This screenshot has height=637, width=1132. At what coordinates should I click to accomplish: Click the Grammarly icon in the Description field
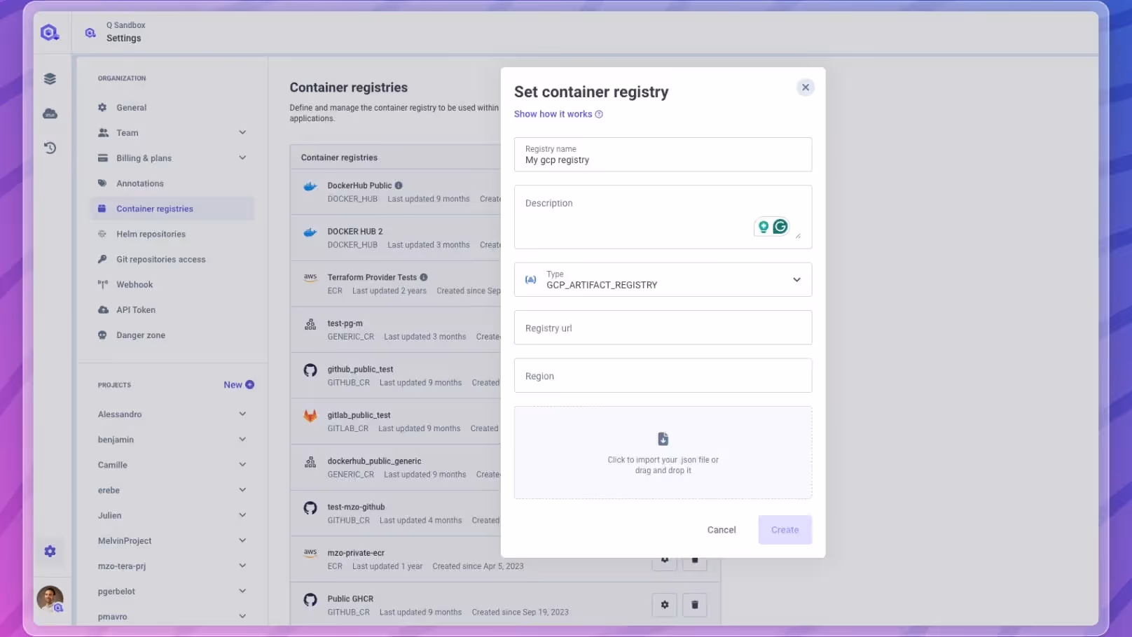point(780,226)
